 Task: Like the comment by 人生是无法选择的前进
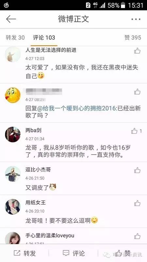137,51
